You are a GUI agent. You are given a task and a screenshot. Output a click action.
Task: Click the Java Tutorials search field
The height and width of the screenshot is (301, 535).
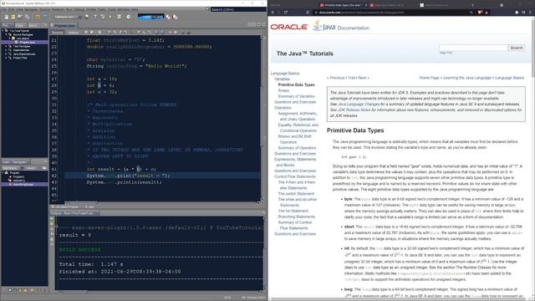point(473,48)
